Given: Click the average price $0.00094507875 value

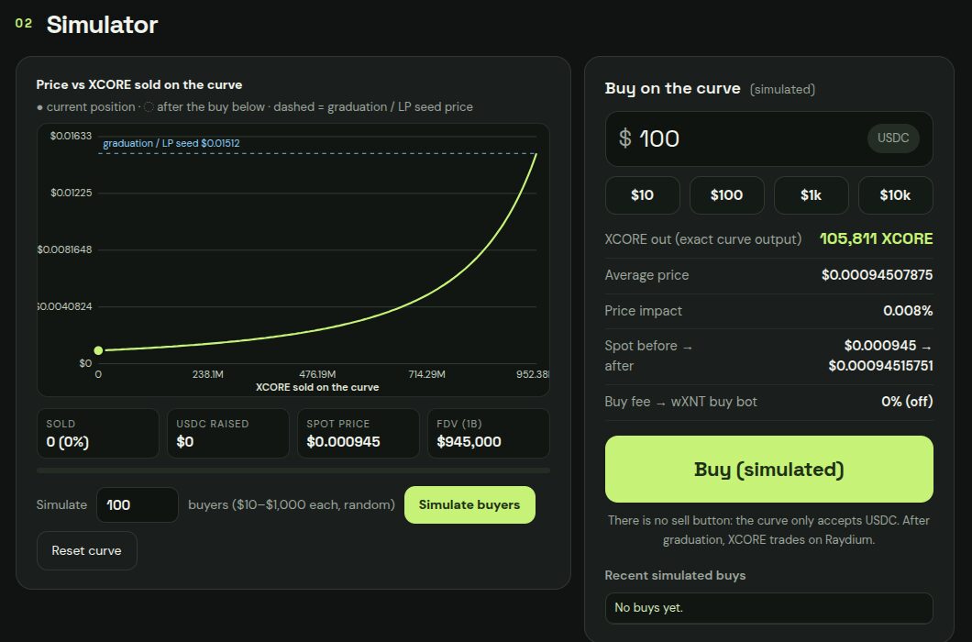Looking at the screenshot, I should click(x=877, y=275).
